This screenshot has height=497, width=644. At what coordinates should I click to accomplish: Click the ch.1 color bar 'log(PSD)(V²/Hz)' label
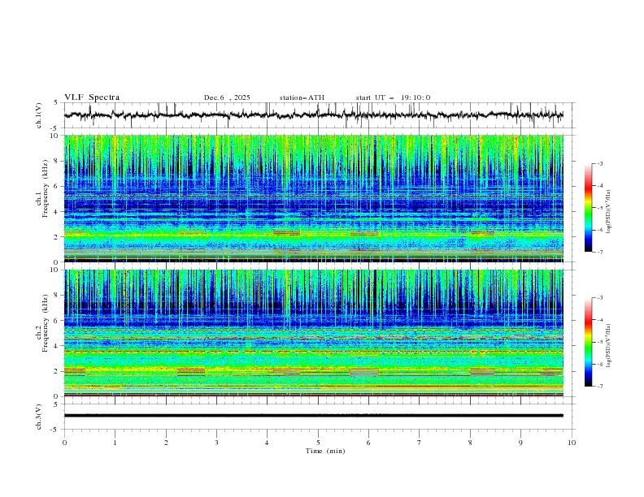point(609,212)
